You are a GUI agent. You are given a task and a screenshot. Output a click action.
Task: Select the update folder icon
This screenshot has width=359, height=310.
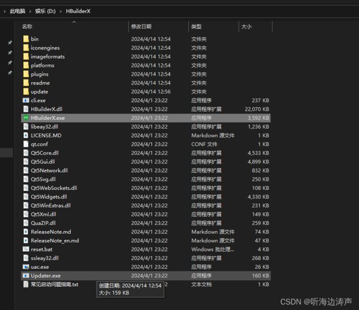[26, 92]
